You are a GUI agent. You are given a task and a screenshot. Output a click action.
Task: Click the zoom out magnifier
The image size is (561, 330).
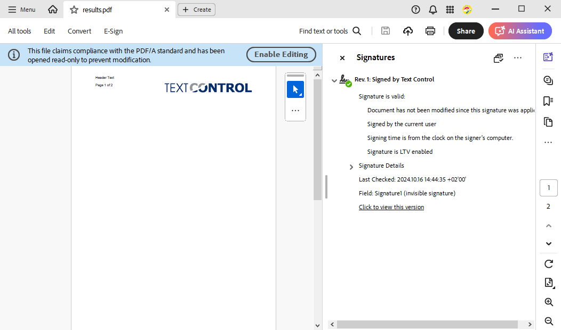point(549,321)
